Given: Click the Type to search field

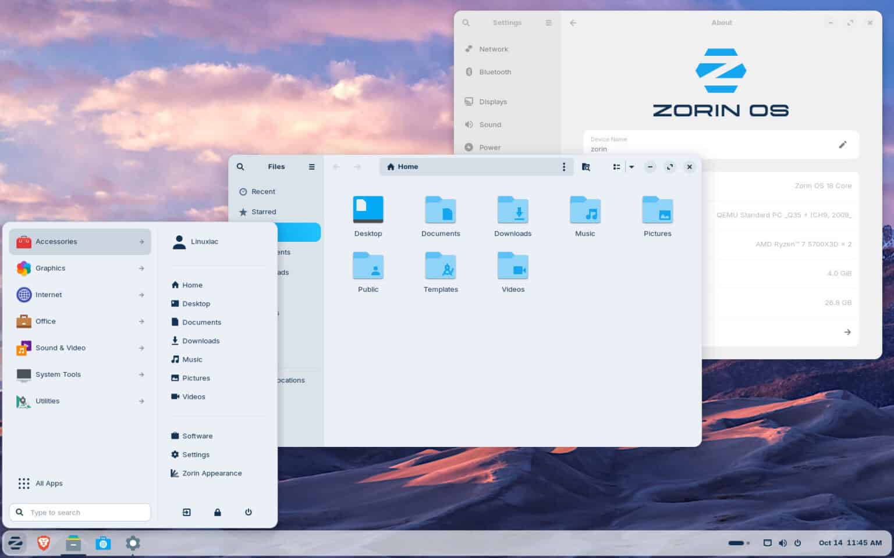Looking at the screenshot, I should (80, 512).
